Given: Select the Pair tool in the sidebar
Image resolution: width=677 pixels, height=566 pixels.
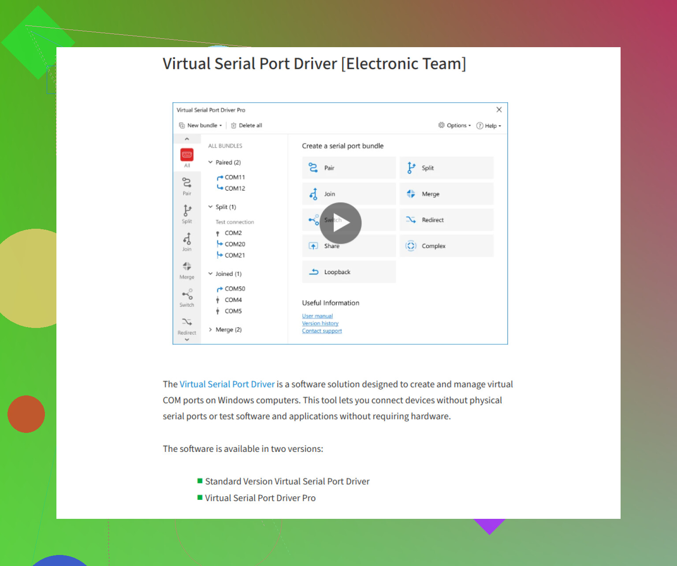Looking at the screenshot, I should [187, 183].
